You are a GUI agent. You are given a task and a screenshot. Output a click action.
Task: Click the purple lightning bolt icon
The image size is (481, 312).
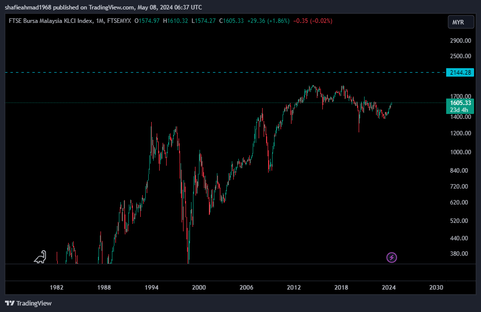click(x=391, y=257)
